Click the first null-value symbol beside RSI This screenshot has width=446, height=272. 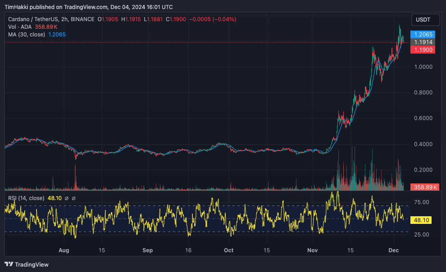click(67, 198)
